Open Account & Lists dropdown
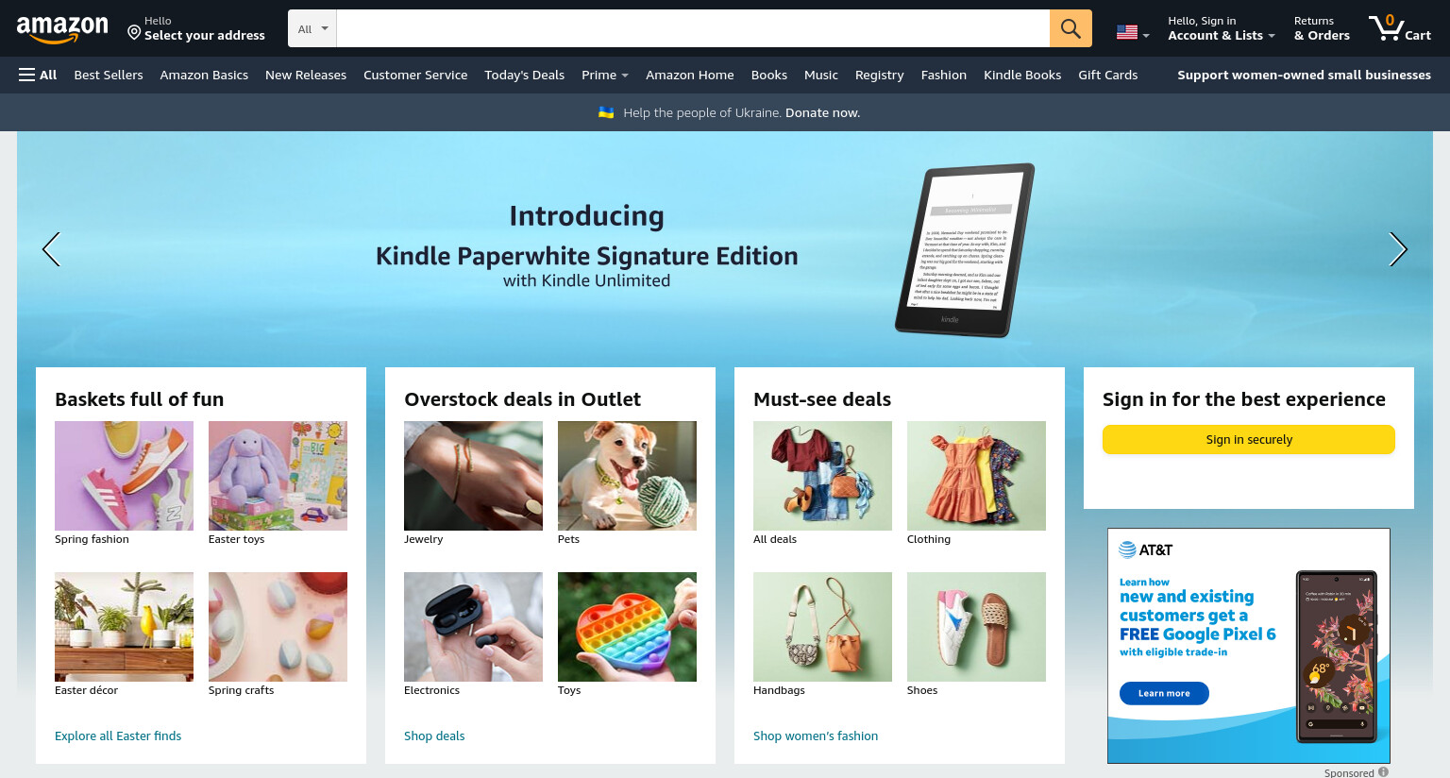This screenshot has height=778, width=1450. click(x=1221, y=28)
